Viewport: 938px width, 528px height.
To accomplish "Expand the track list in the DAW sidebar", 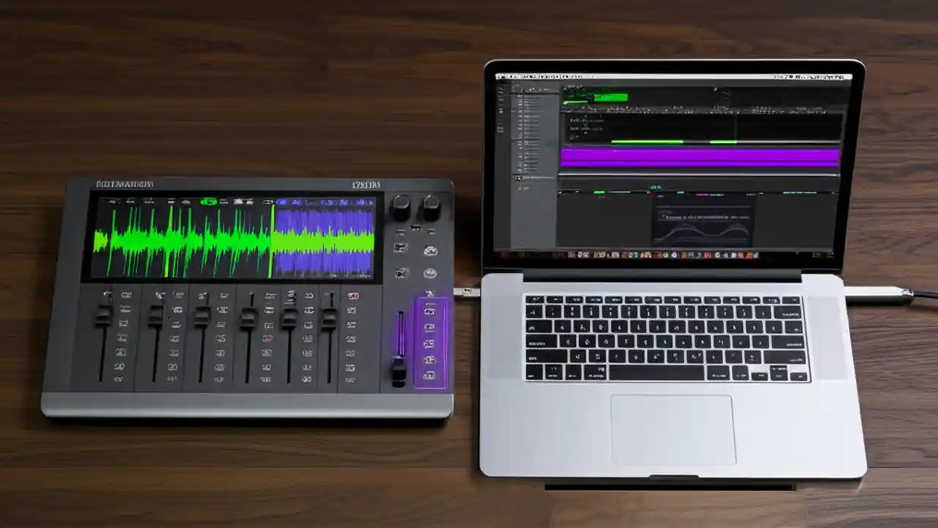I will 519,88.
